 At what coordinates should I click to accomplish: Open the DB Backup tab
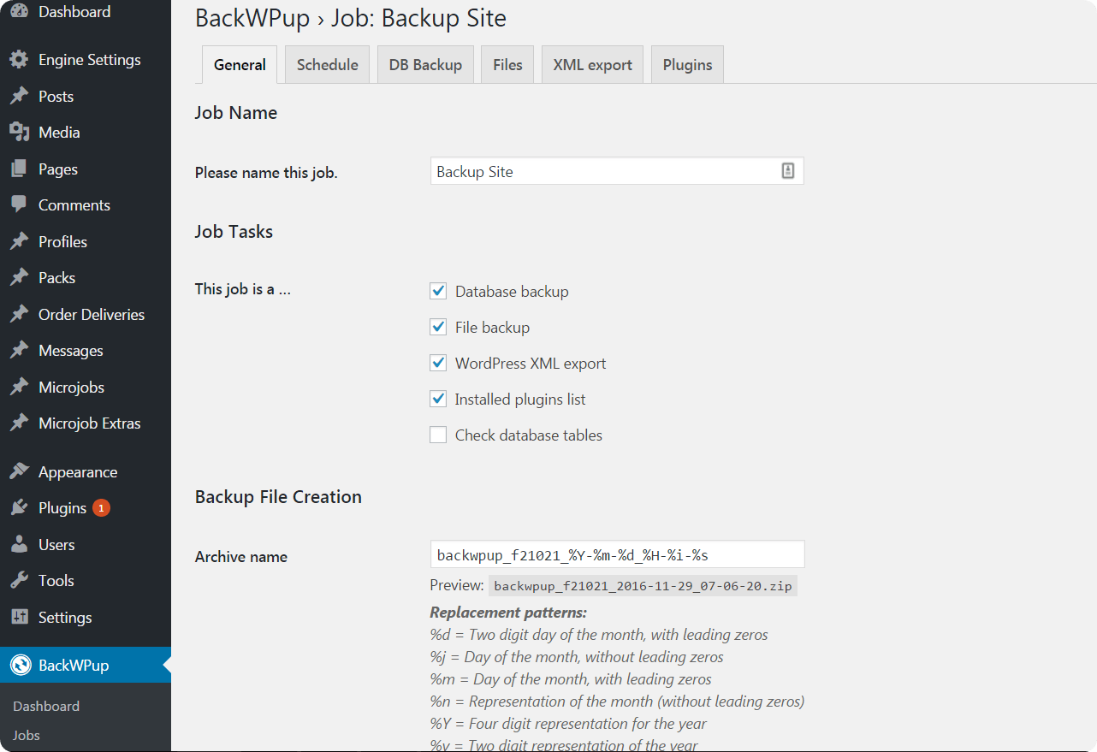pyautogui.click(x=425, y=65)
